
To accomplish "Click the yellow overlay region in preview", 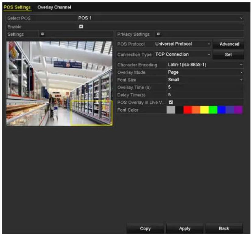I will point(91,113).
